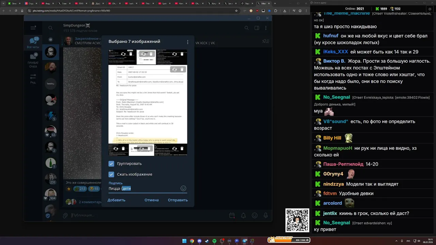Click the Telegram chat list search icon
Screen dimensions: 436x245
tap(50, 28)
